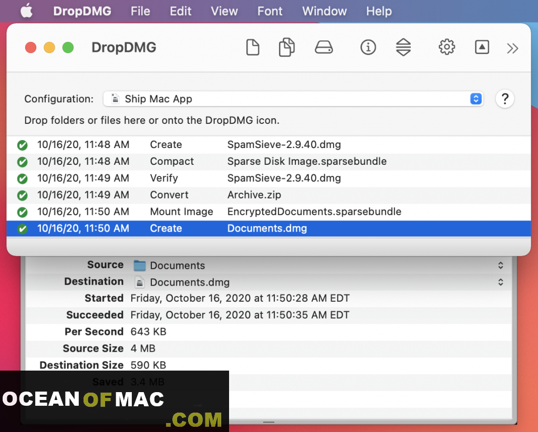
Task: Click the green checkmark on the Mount Image row
Action: (x=23, y=212)
